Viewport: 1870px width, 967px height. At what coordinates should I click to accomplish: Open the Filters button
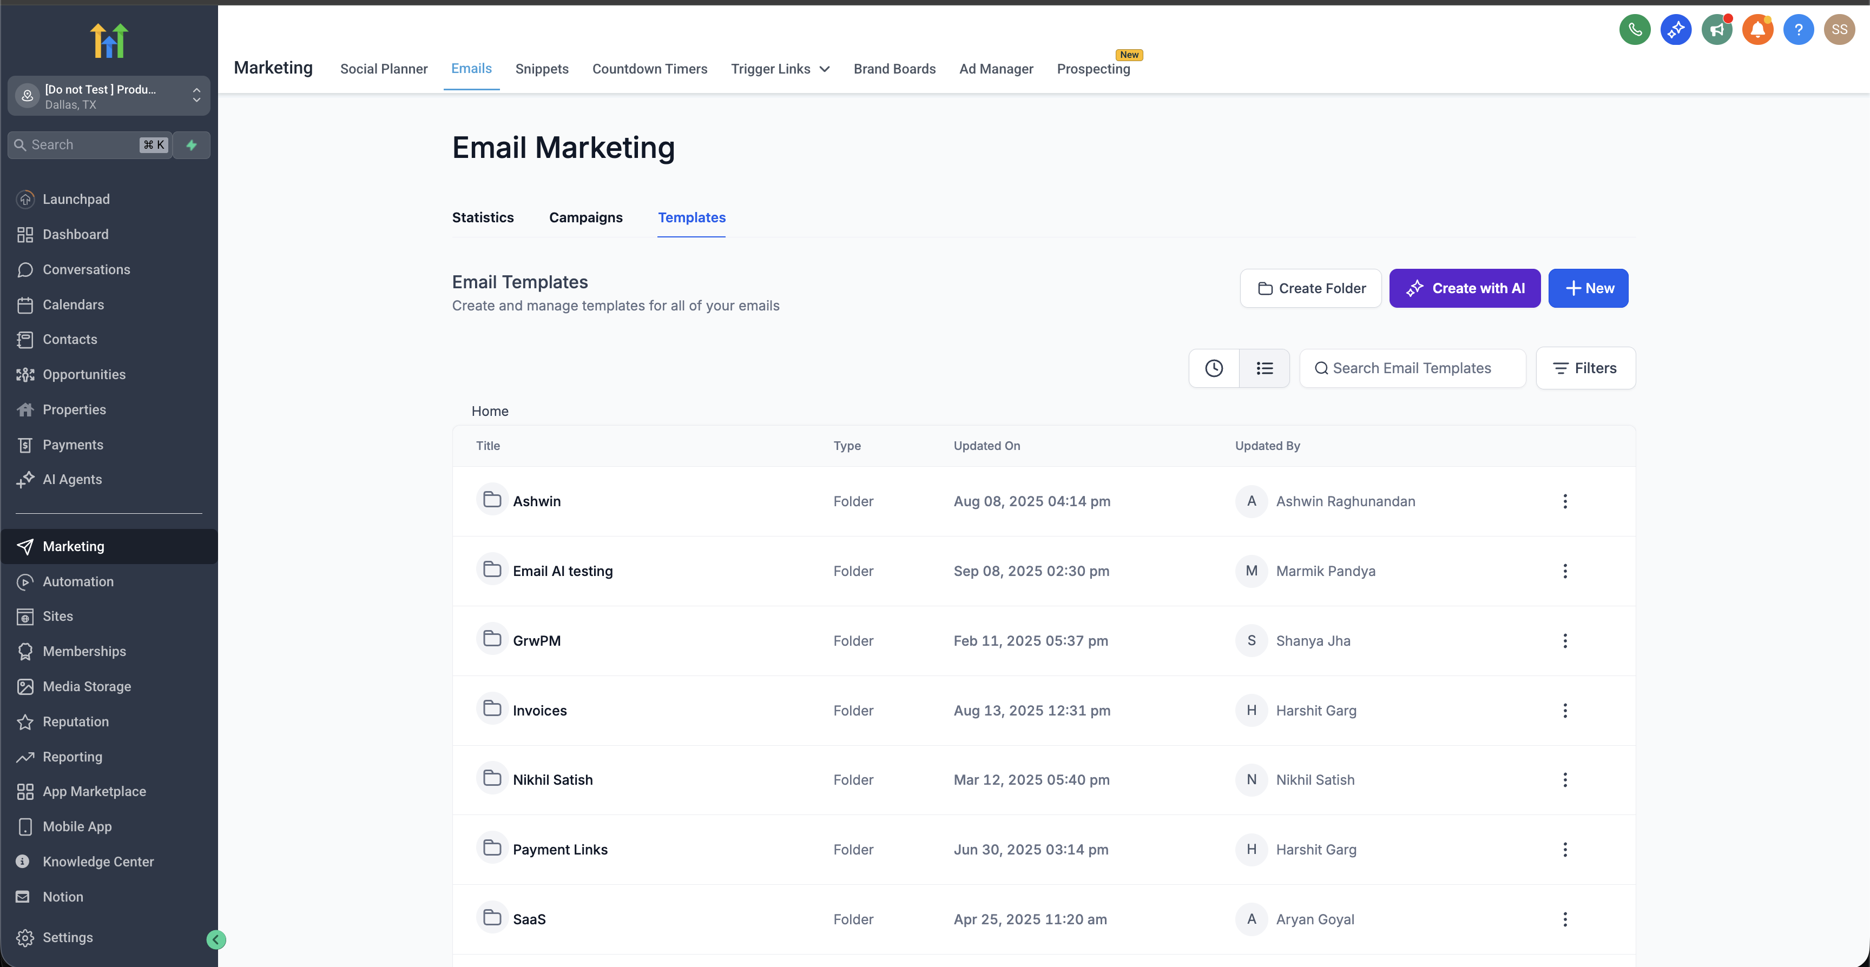pyautogui.click(x=1585, y=368)
